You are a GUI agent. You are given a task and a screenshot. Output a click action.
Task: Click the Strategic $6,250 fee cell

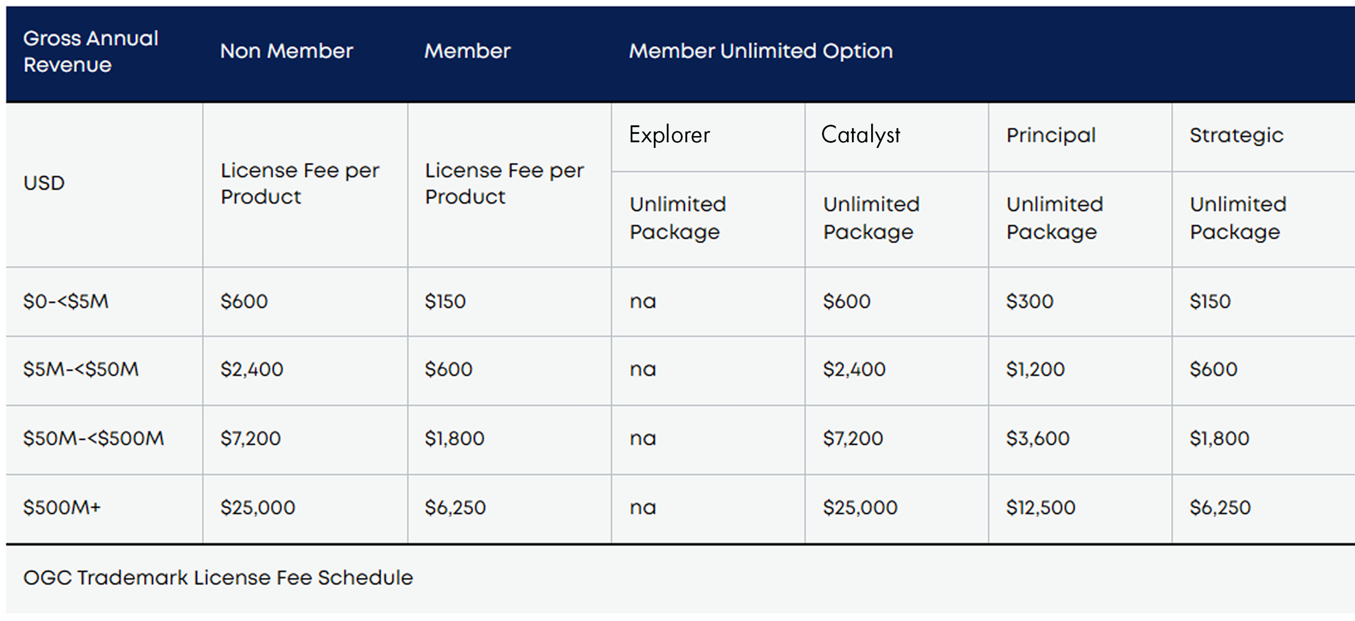coord(1220,508)
